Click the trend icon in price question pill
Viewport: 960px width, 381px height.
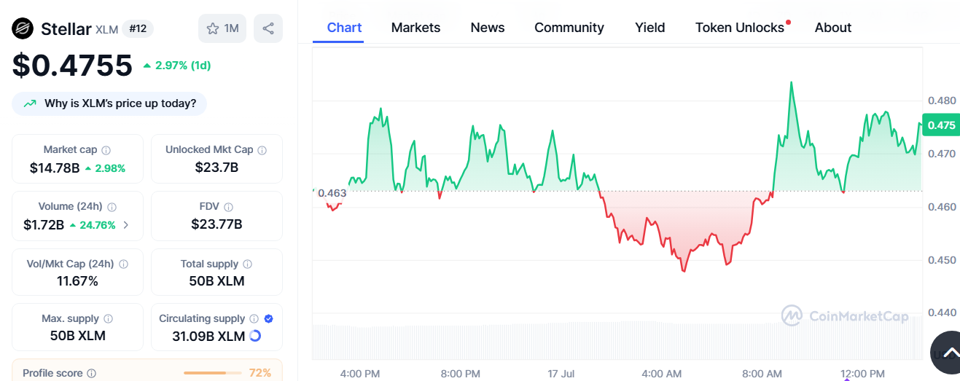[30, 103]
